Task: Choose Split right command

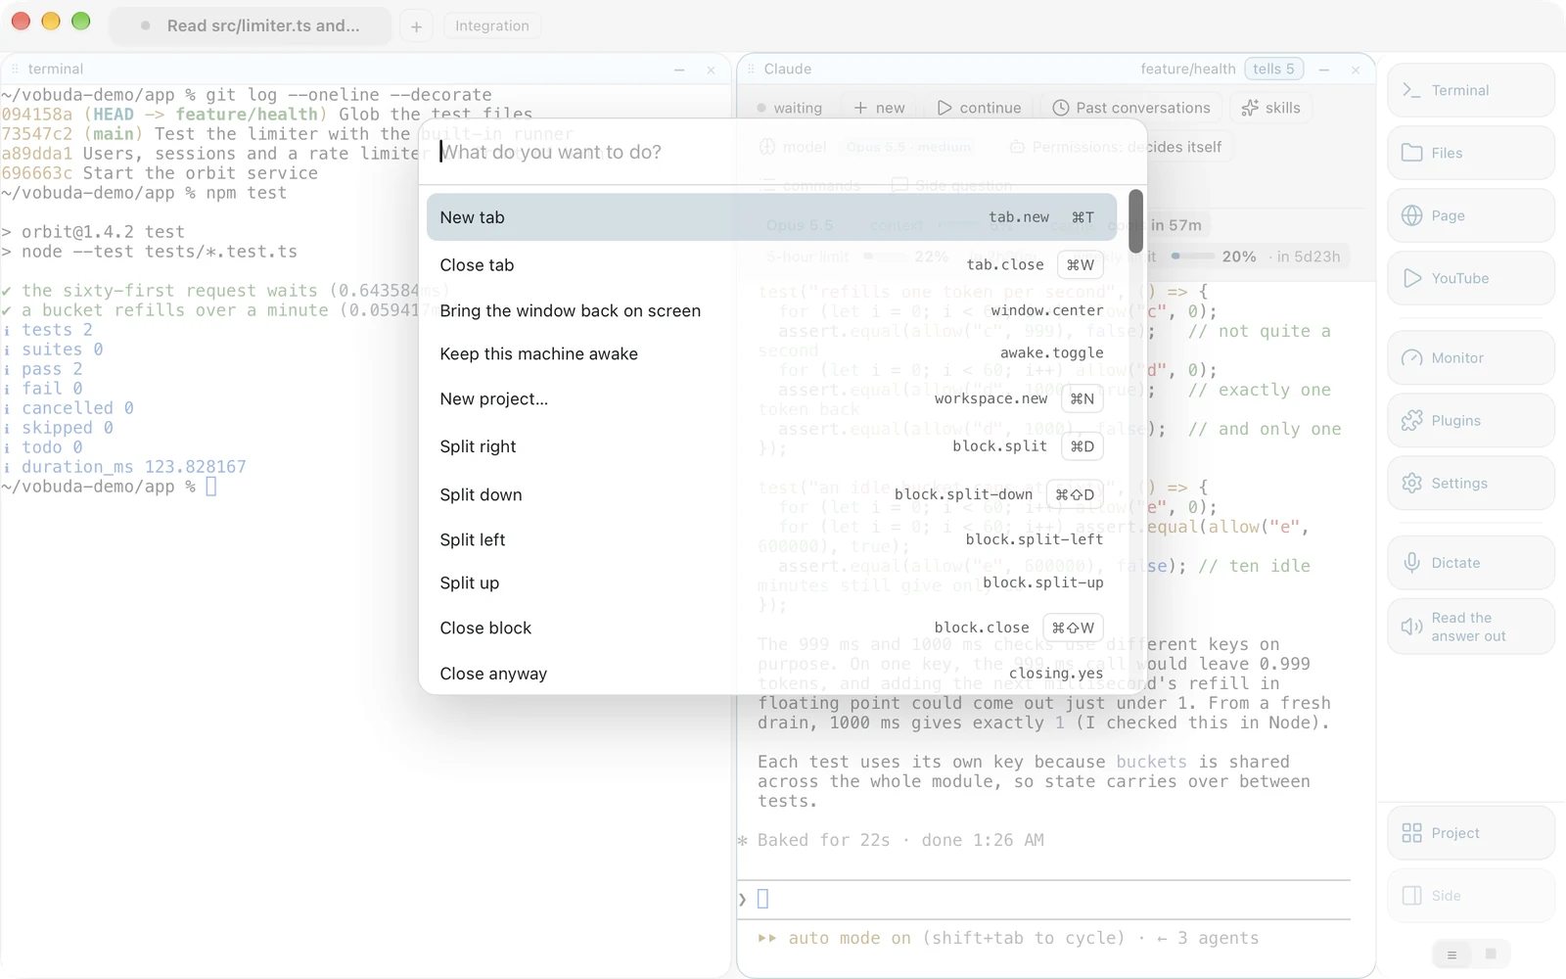Action: pos(771,446)
